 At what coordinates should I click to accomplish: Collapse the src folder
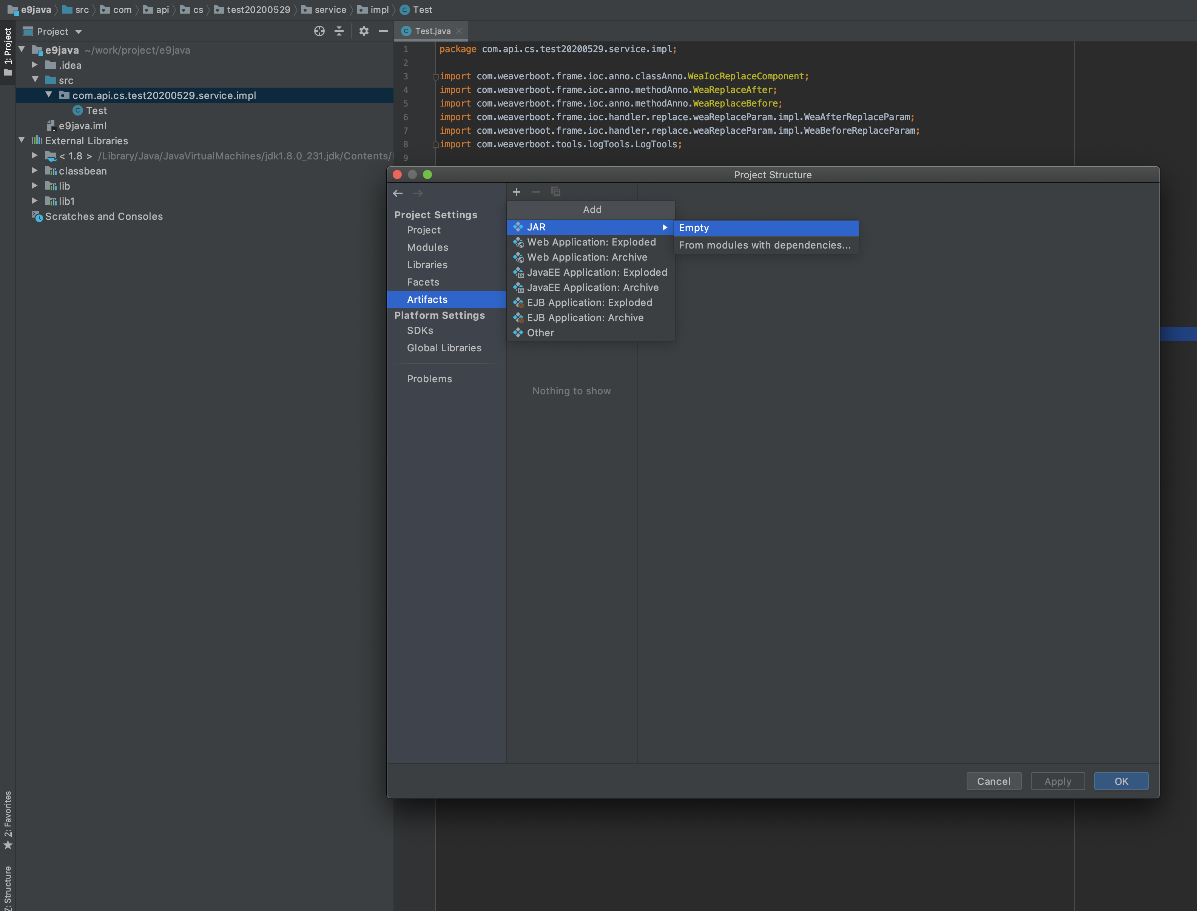click(x=35, y=80)
